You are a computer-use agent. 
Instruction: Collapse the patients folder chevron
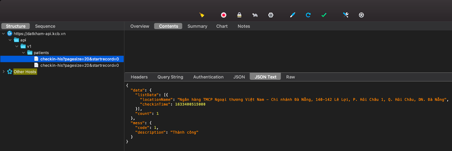(x=23, y=53)
